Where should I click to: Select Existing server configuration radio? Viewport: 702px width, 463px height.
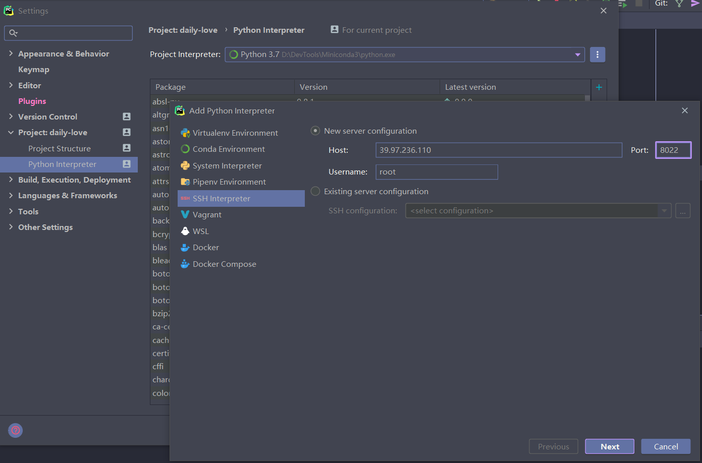[x=315, y=192]
